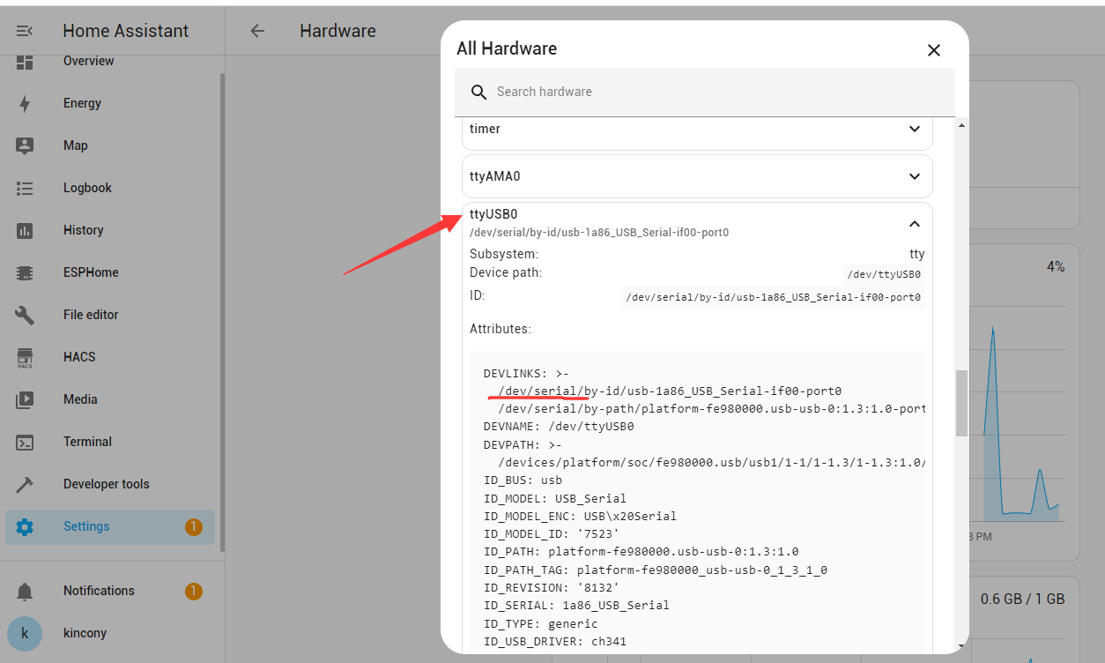Image resolution: width=1105 pixels, height=663 pixels.
Task: Click the Terminal console icon
Action: coord(25,442)
